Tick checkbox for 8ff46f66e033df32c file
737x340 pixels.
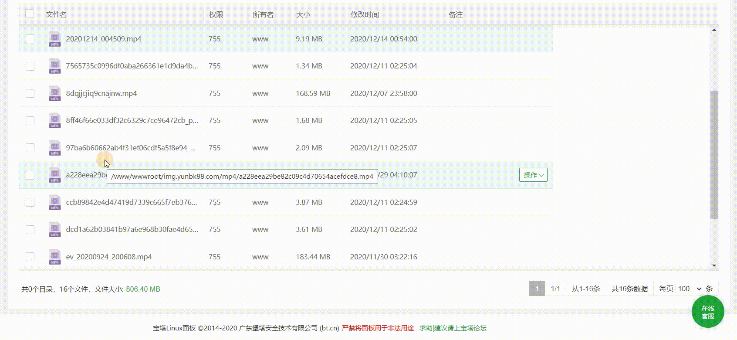pos(30,121)
